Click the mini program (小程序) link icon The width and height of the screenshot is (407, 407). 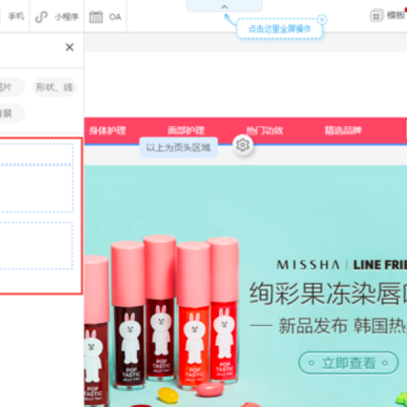(41, 16)
